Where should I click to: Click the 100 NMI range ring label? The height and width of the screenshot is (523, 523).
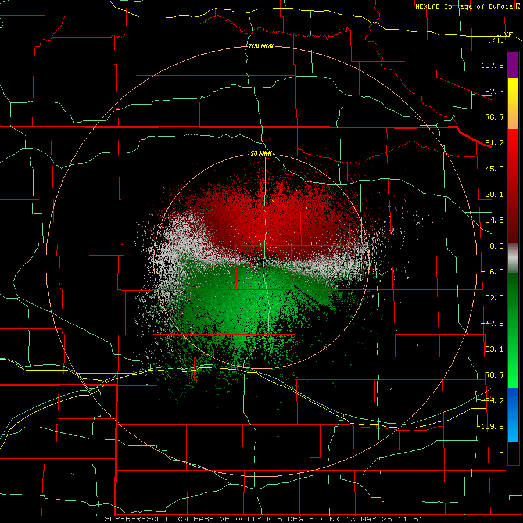coord(261,46)
